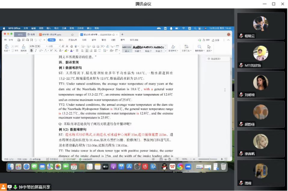Open Find and Replace magnifier tool

point(199,48)
